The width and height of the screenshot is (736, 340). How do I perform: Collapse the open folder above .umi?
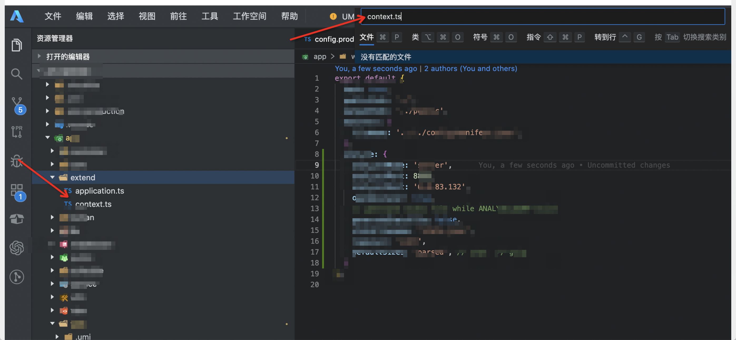pyautogui.click(x=52, y=323)
